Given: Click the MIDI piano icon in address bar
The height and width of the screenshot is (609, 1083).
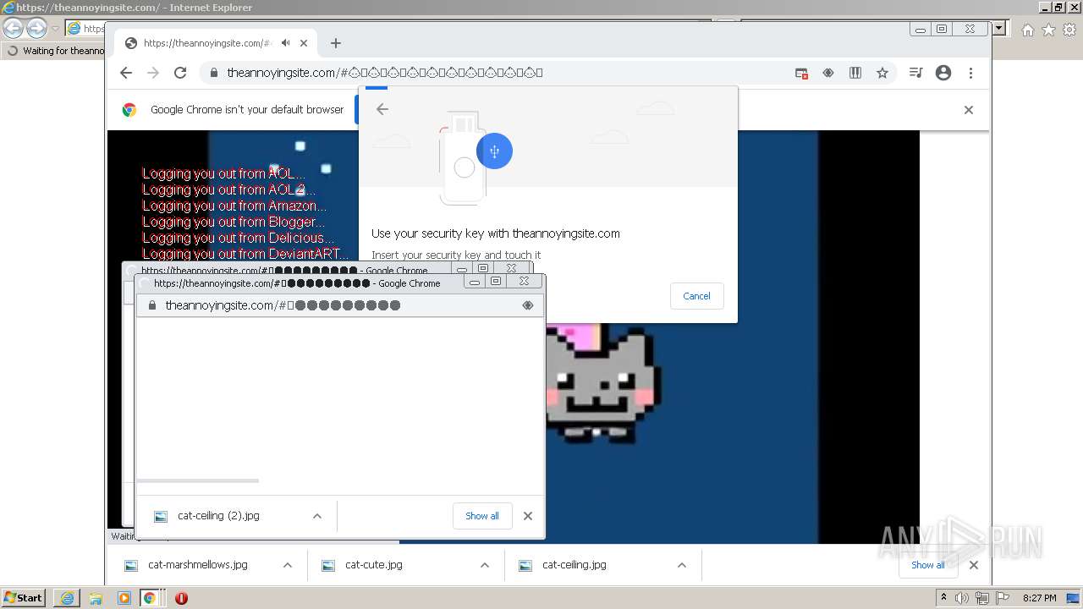Looking at the screenshot, I should [855, 73].
